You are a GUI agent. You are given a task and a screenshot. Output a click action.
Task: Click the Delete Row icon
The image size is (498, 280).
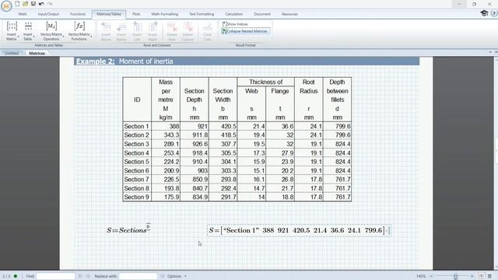172,26
